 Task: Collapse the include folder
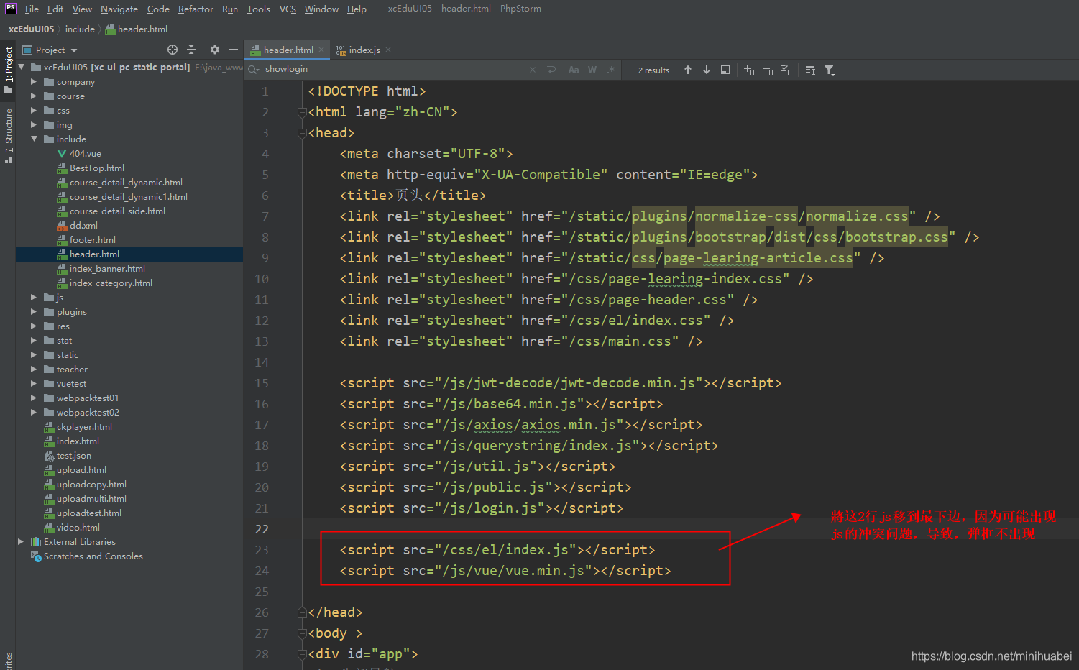(34, 139)
